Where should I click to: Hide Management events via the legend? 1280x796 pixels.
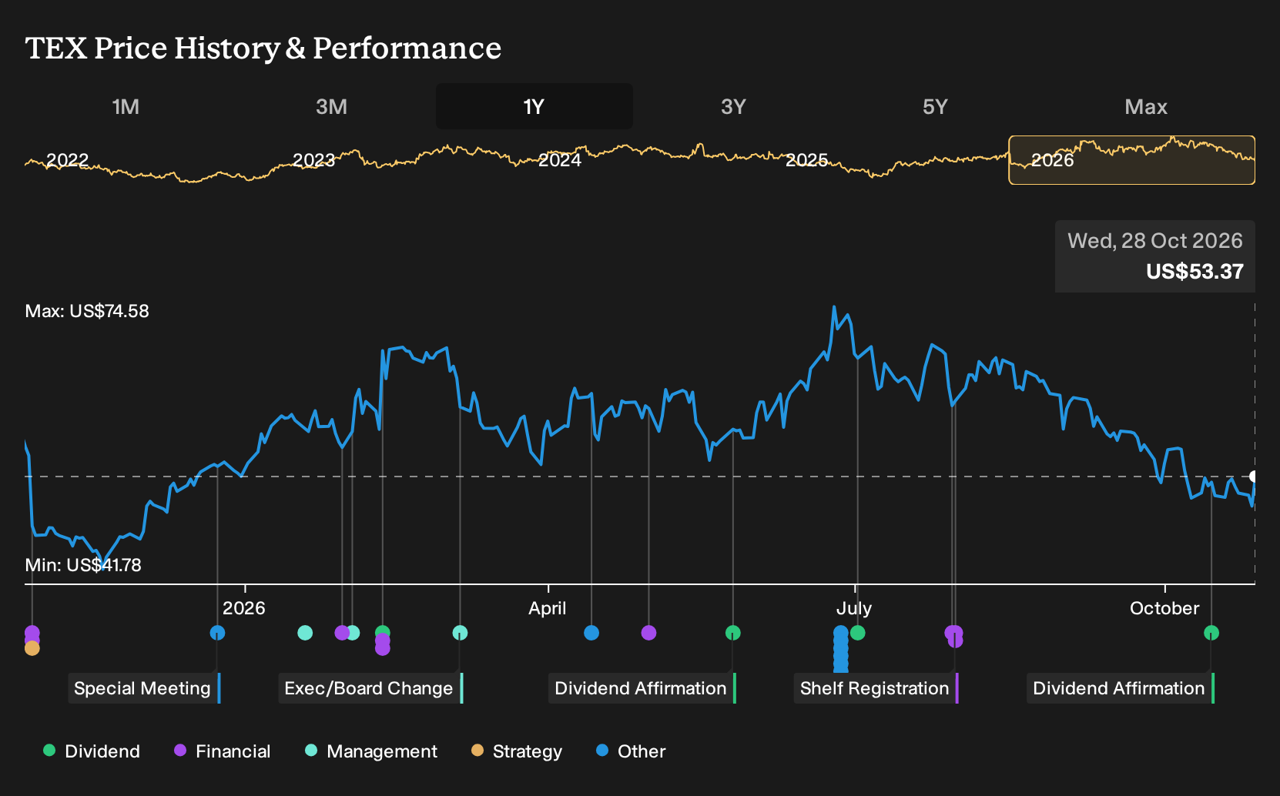click(371, 751)
